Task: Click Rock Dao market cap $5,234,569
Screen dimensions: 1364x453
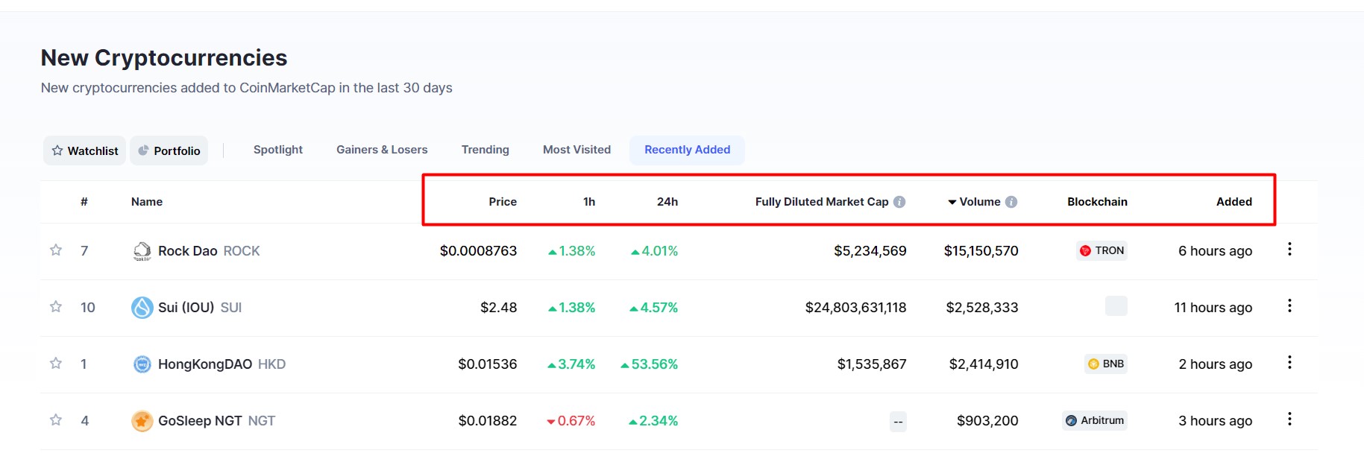Action: click(870, 251)
